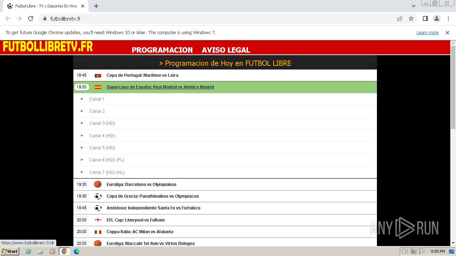Click basketball icon beside Barcelona vs Olympiakos

point(98,184)
